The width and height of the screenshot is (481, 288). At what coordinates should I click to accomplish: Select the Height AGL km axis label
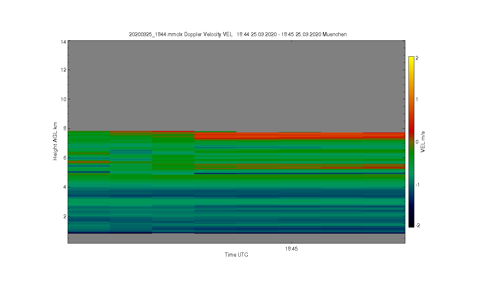point(55,141)
